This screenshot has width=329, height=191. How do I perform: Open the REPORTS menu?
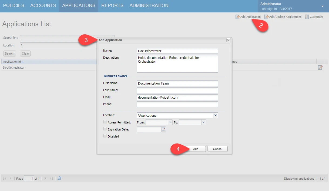pyautogui.click(x=112, y=5)
